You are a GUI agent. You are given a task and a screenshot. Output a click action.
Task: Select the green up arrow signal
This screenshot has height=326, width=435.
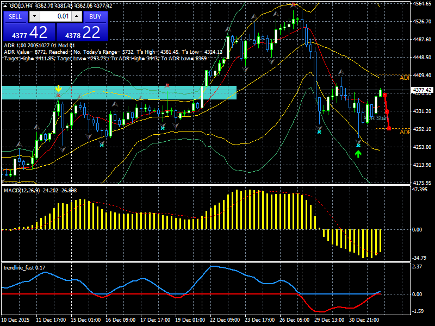(358, 154)
